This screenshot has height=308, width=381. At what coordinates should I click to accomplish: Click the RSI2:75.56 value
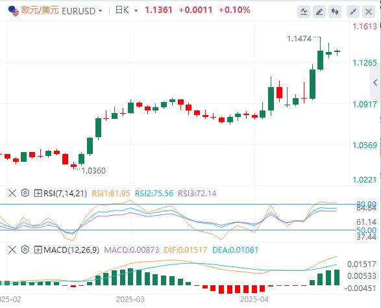(154, 194)
